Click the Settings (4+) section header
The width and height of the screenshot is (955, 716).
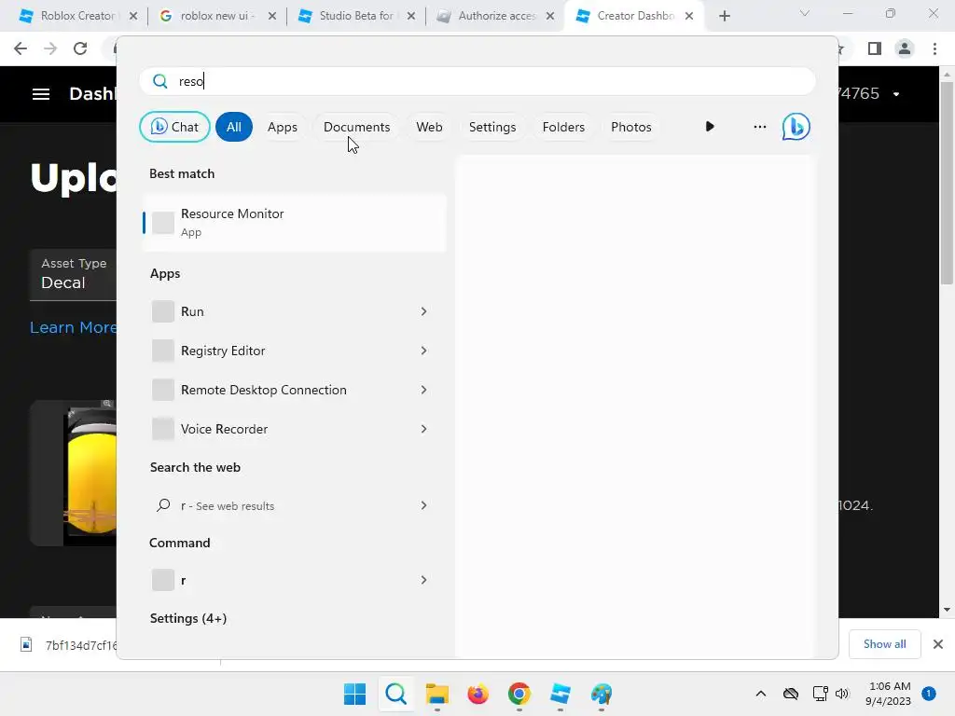click(188, 618)
